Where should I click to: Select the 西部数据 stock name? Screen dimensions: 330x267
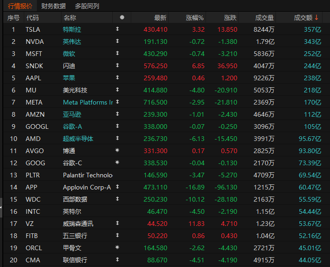75,199
